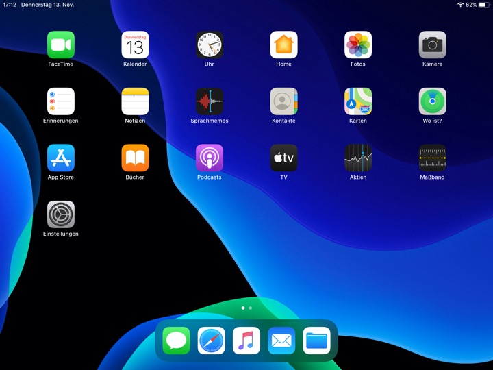Open the Apple TV app
The height and width of the screenshot is (370, 493).
click(283, 158)
